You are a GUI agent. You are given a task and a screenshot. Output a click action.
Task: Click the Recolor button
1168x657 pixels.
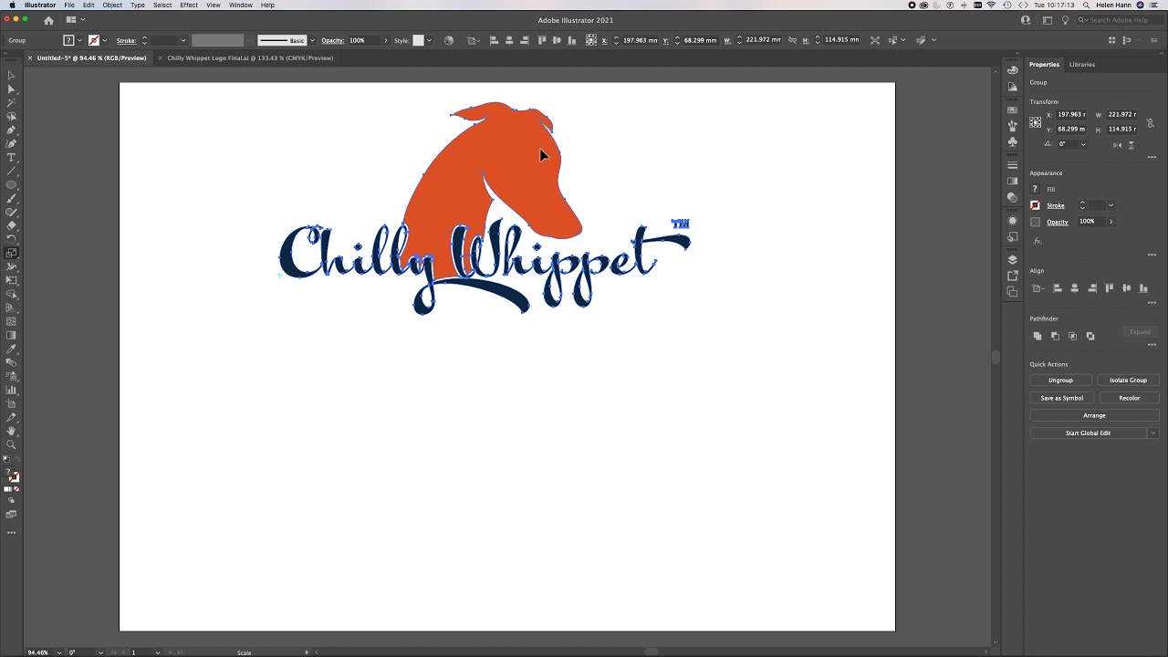pos(1129,398)
